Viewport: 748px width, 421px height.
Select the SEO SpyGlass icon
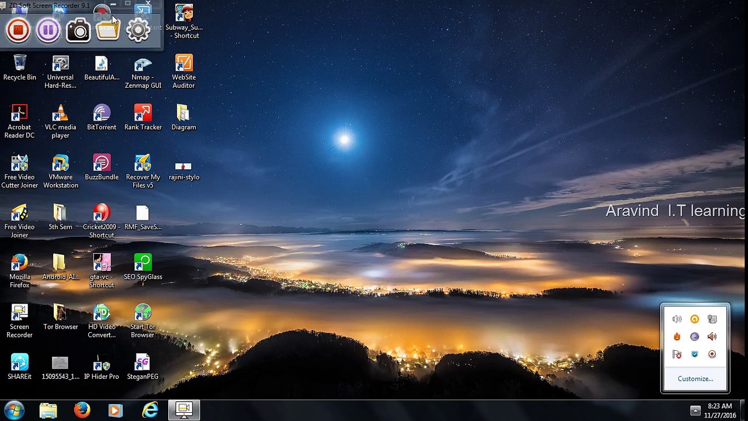[143, 268]
